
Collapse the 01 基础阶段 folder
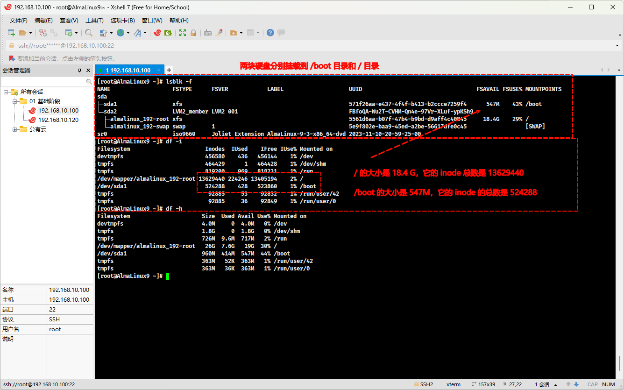tap(15, 101)
